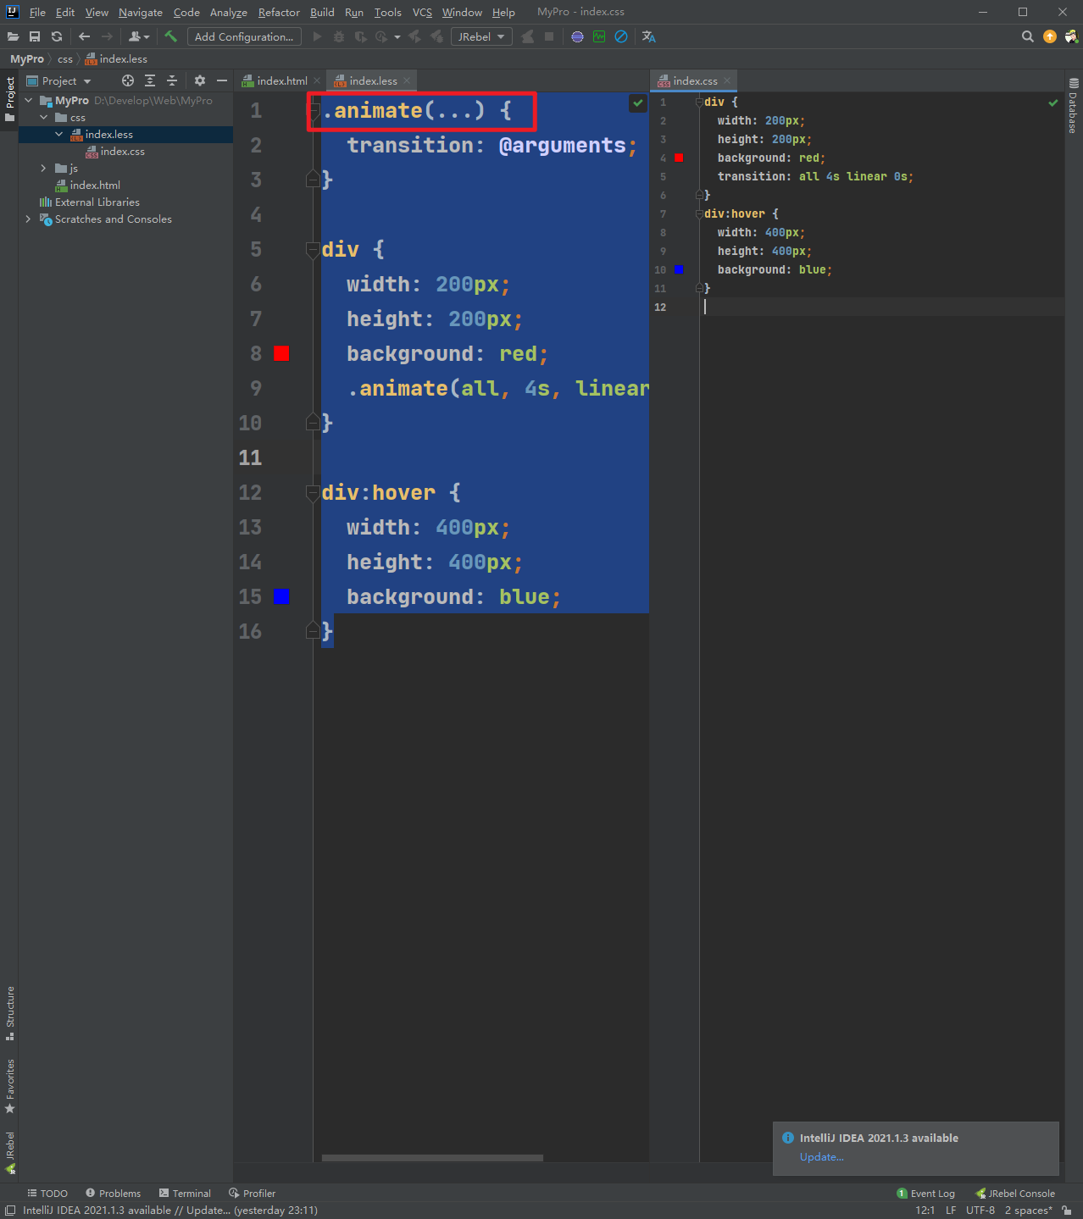Select the index.css editor tab
The height and width of the screenshot is (1219, 1083).
click(x=695, y=80)
